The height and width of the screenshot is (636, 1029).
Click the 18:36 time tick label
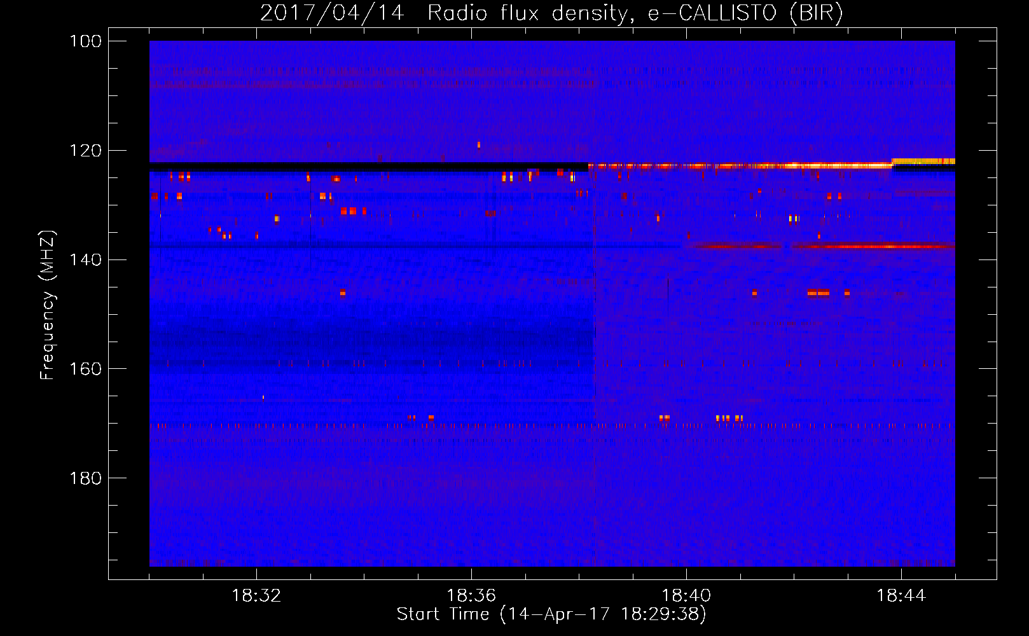pos(471,596)
